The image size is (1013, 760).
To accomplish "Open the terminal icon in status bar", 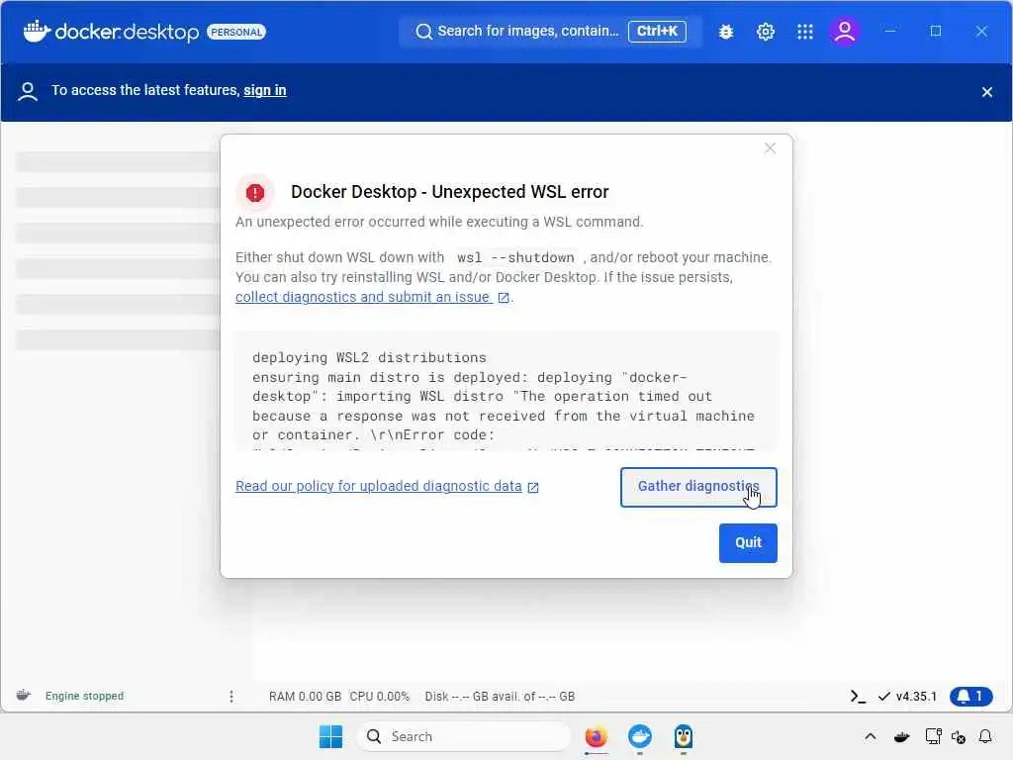I will click(x=858, y=696).
